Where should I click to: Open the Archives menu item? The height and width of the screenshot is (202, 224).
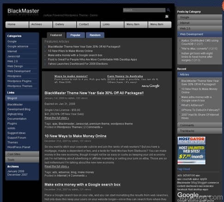(41, 24)
